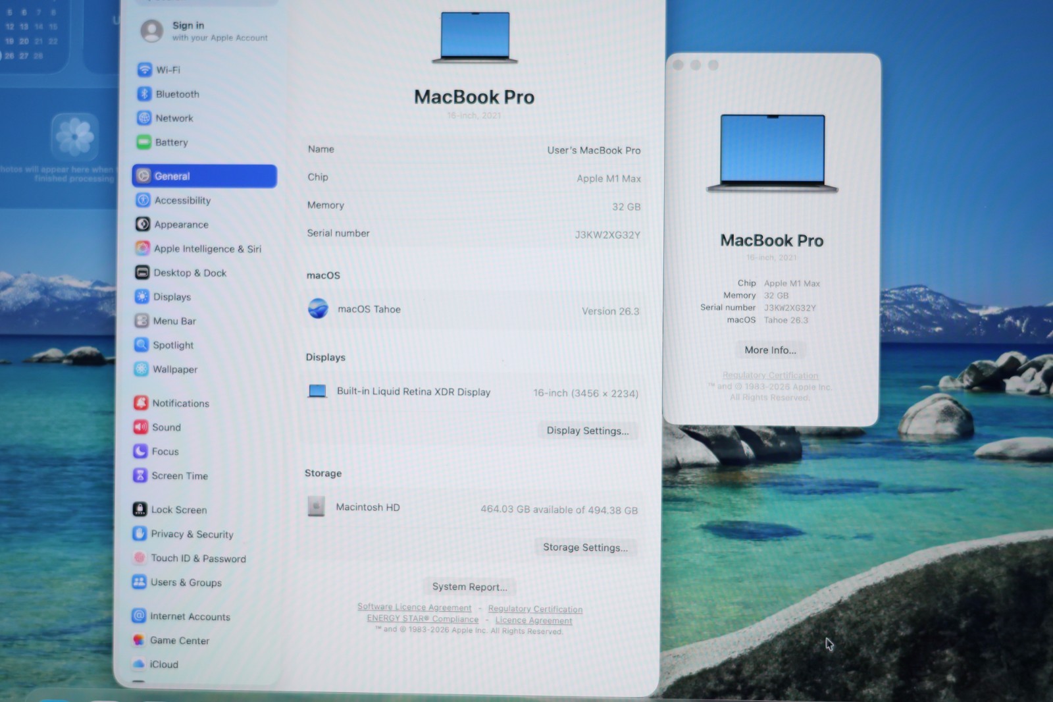The width and height of the screenshot is (1053, 702).
Task: Sign in with your Apple Account
Action: 204,31
